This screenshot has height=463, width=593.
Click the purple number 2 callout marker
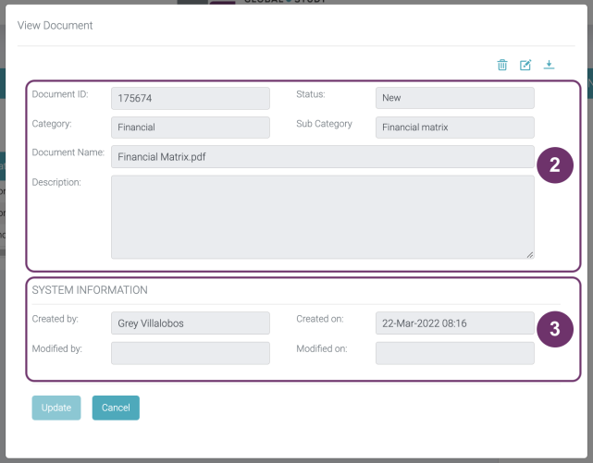[x=554, y=166]
